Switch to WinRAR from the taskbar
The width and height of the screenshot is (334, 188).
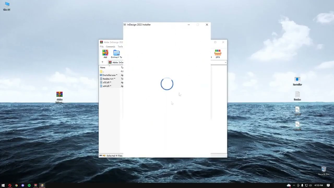tap(35, 185)
